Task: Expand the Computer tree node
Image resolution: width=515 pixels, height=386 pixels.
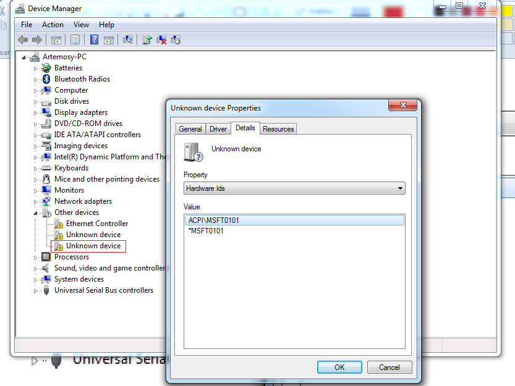Action: click(x=35, y=91)
